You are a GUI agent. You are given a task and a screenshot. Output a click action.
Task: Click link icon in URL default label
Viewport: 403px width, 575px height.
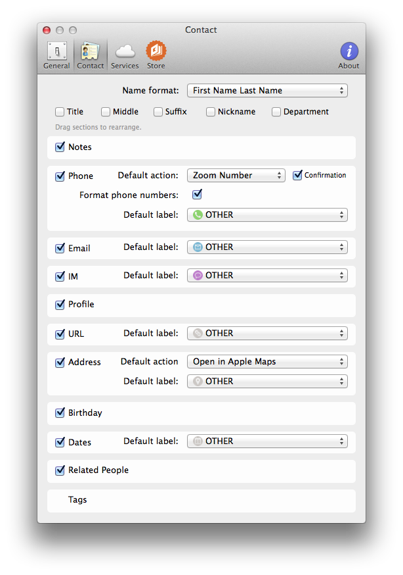coord(198,334)
